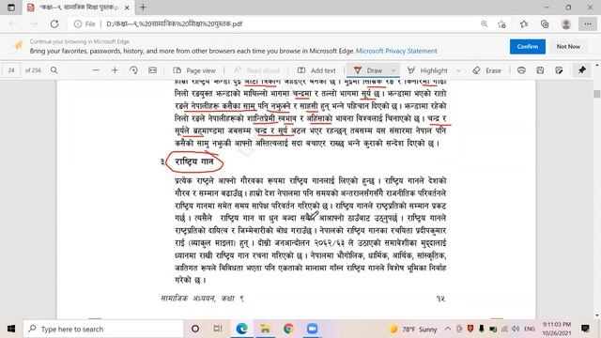Click the scrollbar up arrow
601x338 pixels.
pos(597,66)
